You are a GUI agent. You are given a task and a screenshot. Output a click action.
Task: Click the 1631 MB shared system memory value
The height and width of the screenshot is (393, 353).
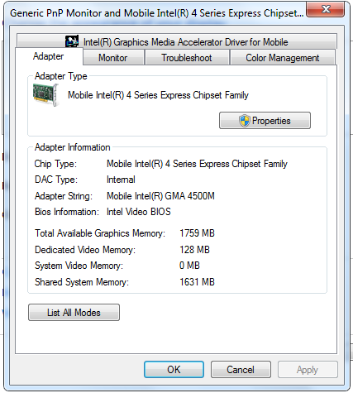click(197, 282)
